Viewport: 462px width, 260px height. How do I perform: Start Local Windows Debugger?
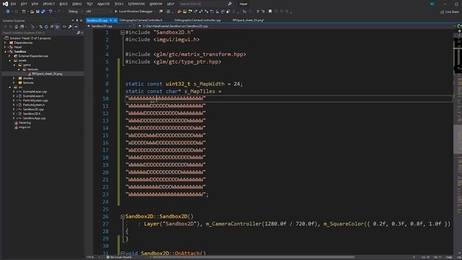click(x=134, y=12)
